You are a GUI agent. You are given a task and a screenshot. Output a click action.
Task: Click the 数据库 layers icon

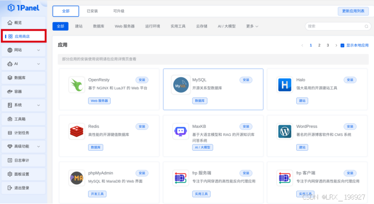coord(10,78)
